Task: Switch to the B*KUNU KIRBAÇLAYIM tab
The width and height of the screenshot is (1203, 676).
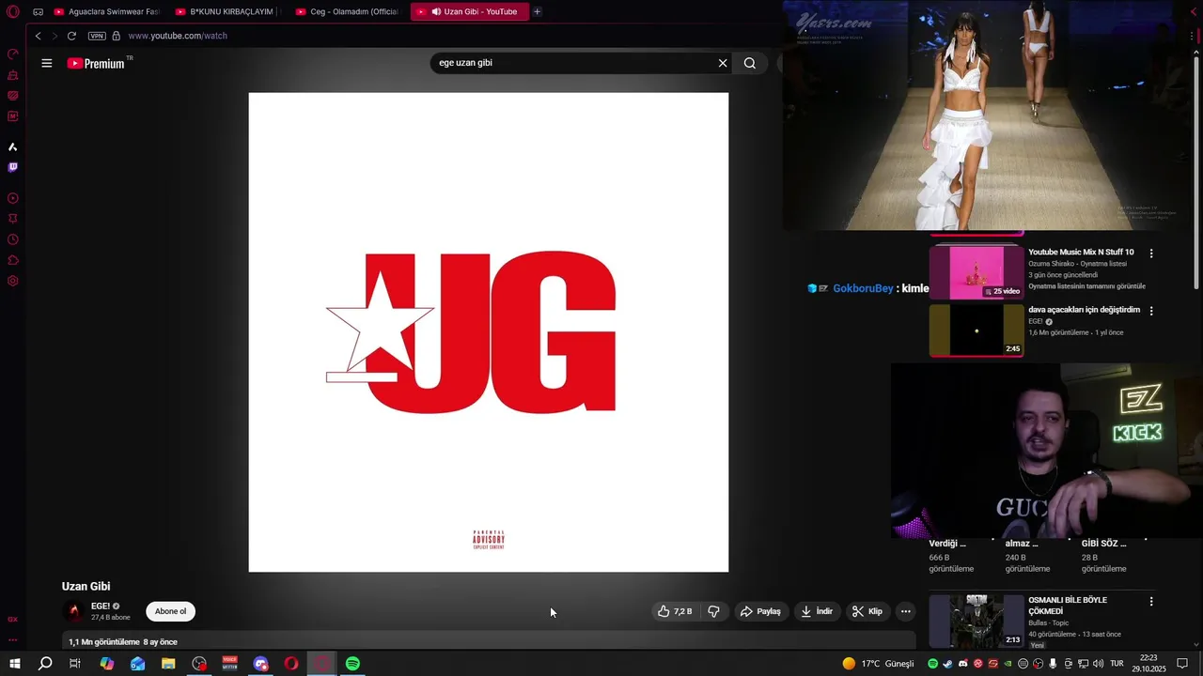Action: (x=228, y=12)
